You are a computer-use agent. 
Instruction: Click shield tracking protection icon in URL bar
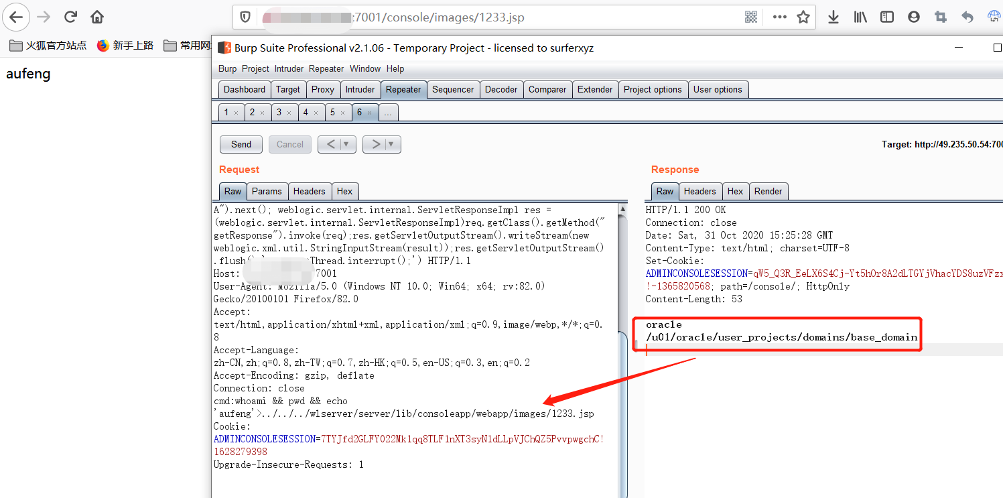click(x=245, y=17)
